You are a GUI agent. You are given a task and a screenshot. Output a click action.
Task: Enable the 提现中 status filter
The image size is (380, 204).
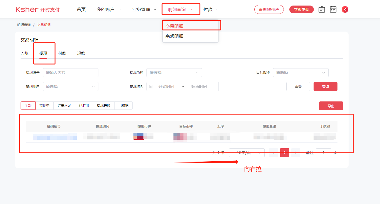coord(44,105)
